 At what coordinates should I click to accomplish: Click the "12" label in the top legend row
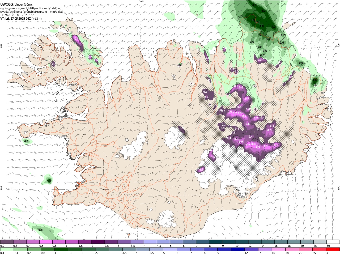coord(250,246)
